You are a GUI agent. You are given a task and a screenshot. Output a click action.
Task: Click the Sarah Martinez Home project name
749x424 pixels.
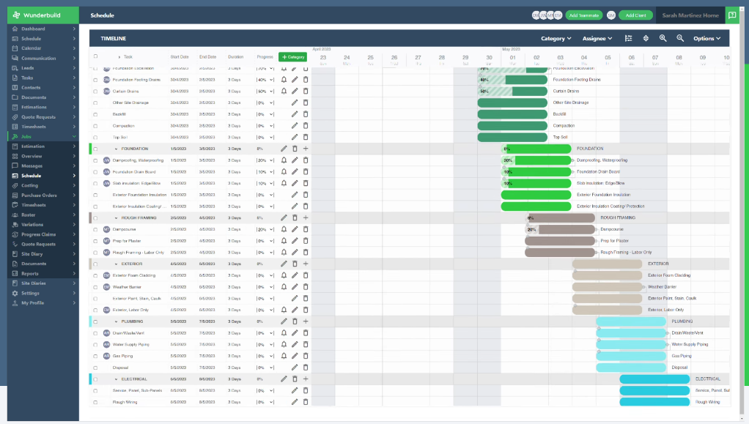pyautogui.click(x=690, y=15)
